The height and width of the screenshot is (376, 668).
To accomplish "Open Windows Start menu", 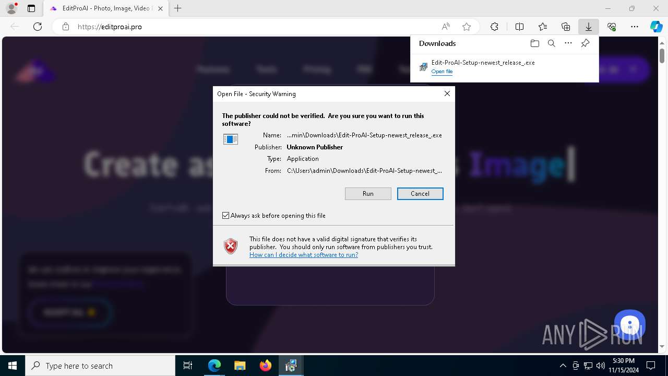I will [13, 366].
